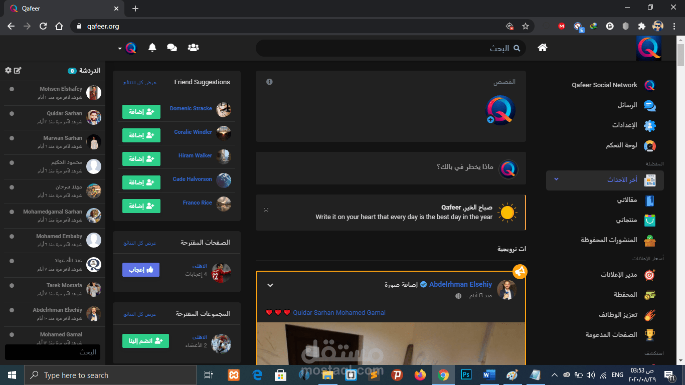Open Firefox from the taskbar
685x385 pixels.
(x=420, y=375)
